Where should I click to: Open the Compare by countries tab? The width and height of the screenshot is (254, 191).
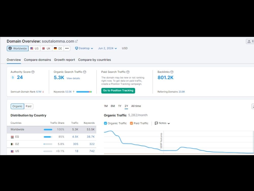click(94, 60)
